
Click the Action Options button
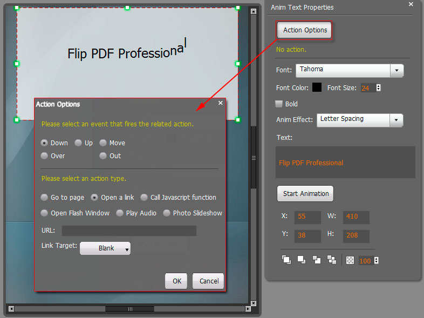tap(305, 30)
